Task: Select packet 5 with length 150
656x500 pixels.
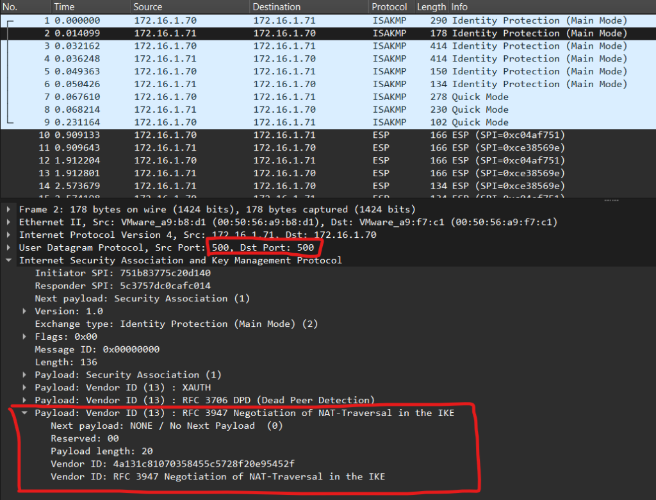Action: [x=328, y=71]
